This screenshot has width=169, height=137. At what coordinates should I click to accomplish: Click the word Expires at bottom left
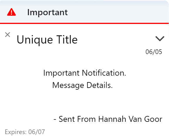16,132
